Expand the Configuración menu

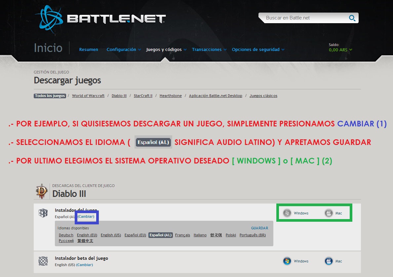(x=124, y=49)
